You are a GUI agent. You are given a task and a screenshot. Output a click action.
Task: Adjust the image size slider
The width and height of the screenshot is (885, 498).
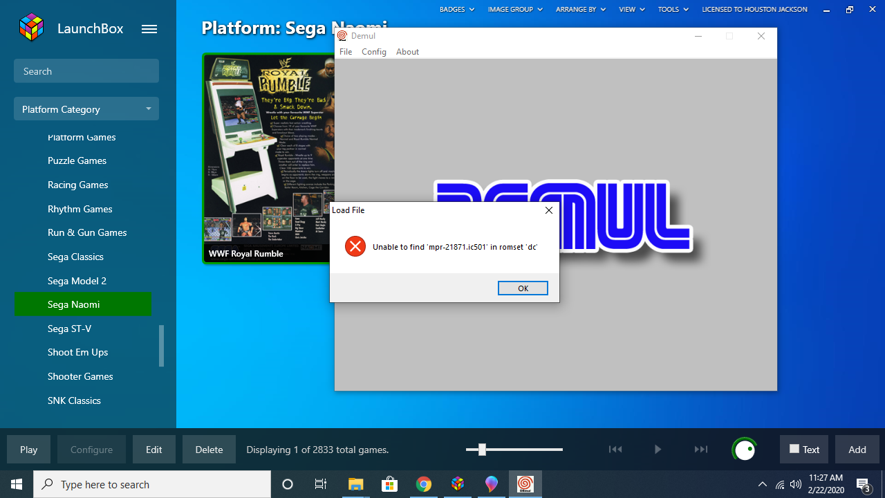coord(482,450)
